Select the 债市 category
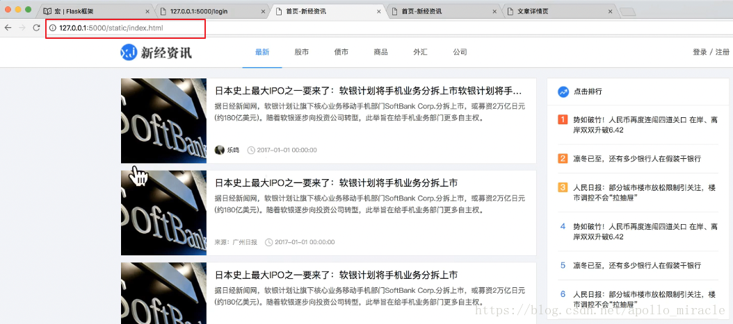The height and width of the screenshot is (324, 733). (341, 52)
